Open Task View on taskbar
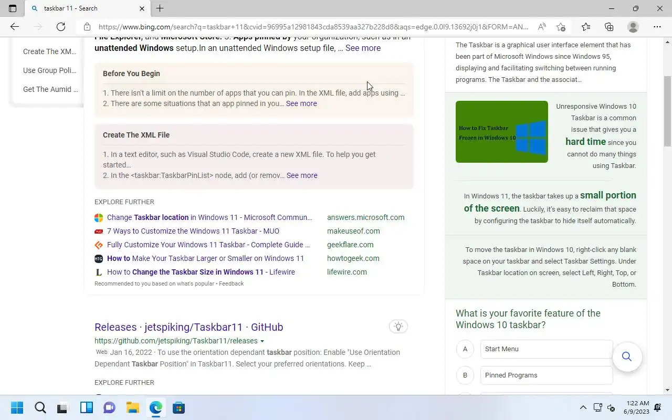Image resolution: width=672 pixels, height=420 pixels. [x=63, y=408]
